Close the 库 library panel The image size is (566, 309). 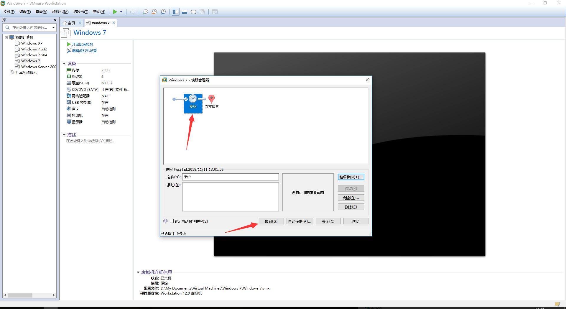point(55,20)
